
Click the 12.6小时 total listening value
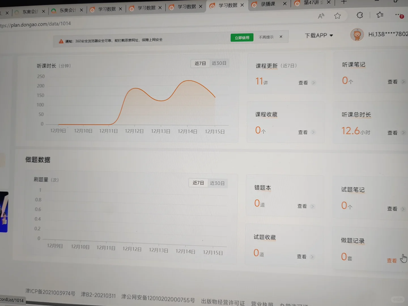[x=356, y=131]
